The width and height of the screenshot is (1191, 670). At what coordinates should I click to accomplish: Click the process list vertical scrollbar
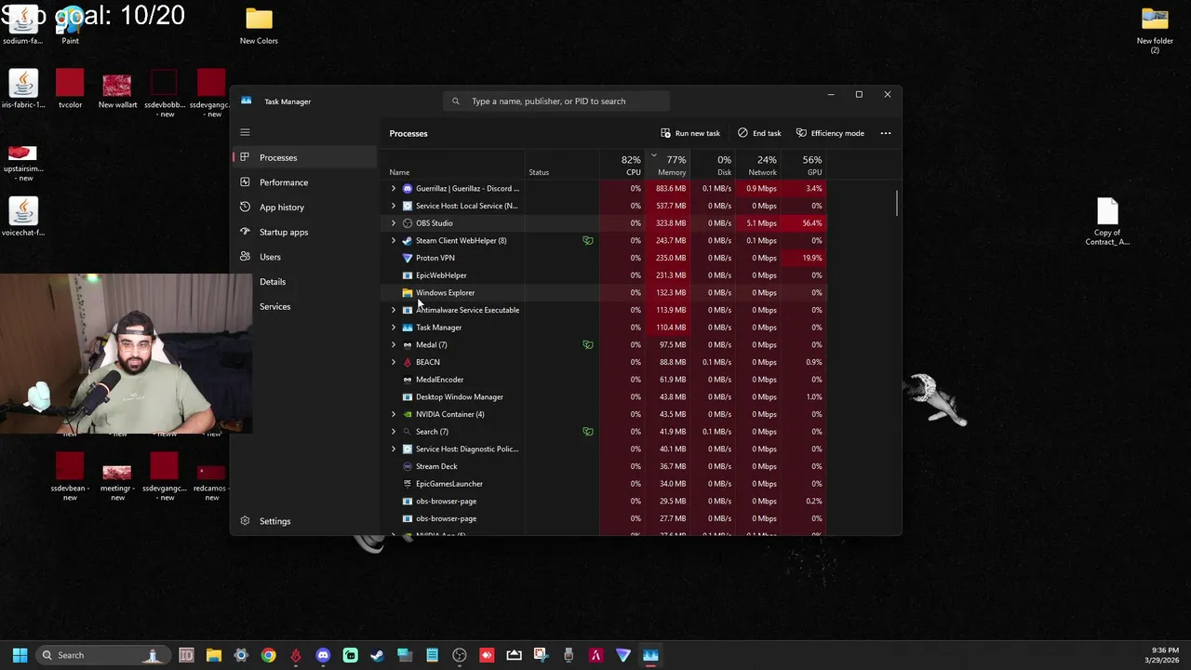pos(897,203)
